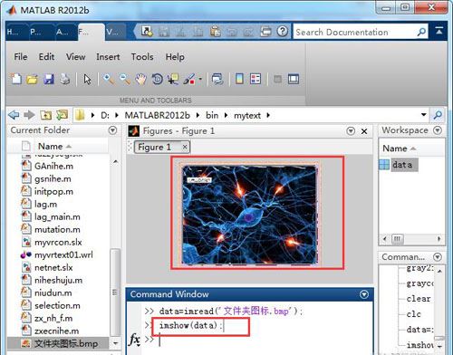Close the Figure 1 tab
The width and height of the screenshot is (453, 355).
click(x=185, y=147)
